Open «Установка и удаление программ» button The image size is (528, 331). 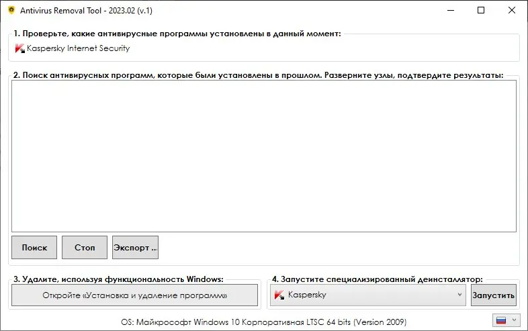tap(135, 295)
